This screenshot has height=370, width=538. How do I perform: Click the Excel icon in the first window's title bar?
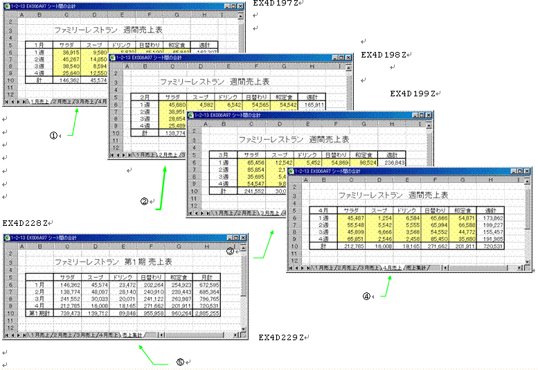[x=6, y=6]
